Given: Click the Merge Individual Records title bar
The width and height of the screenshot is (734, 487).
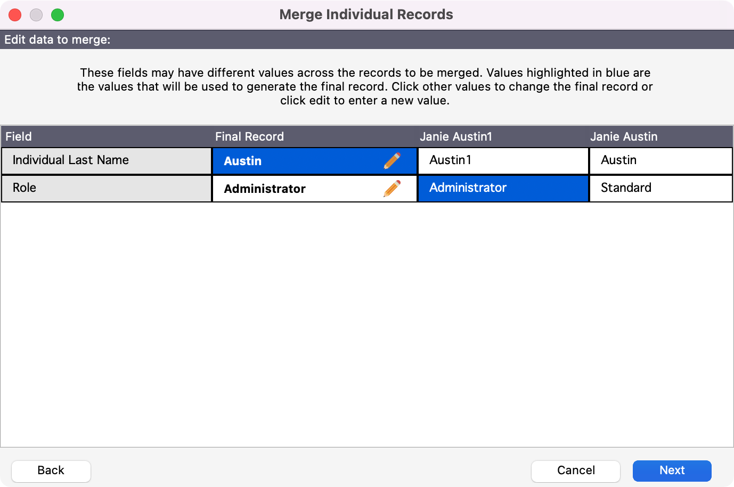Looking at the screenshot, I should coord(366,15).
